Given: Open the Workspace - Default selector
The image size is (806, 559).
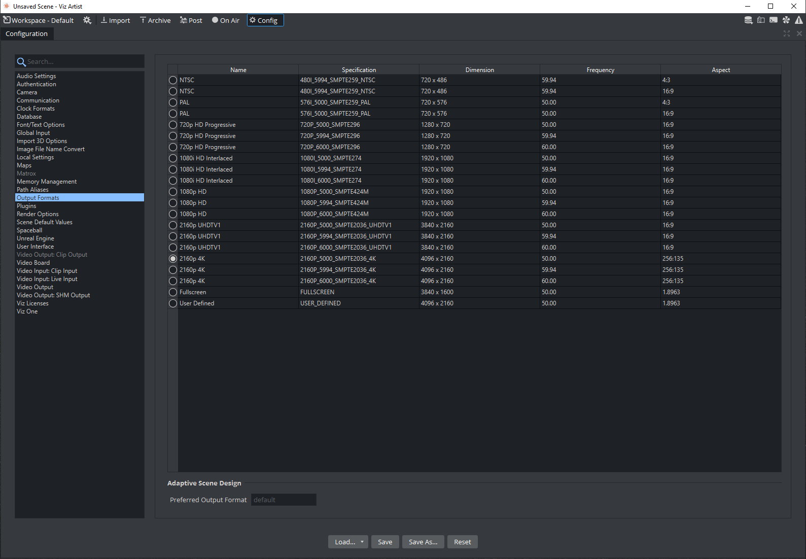Looking at the screenshot, I should pos(39,20).
